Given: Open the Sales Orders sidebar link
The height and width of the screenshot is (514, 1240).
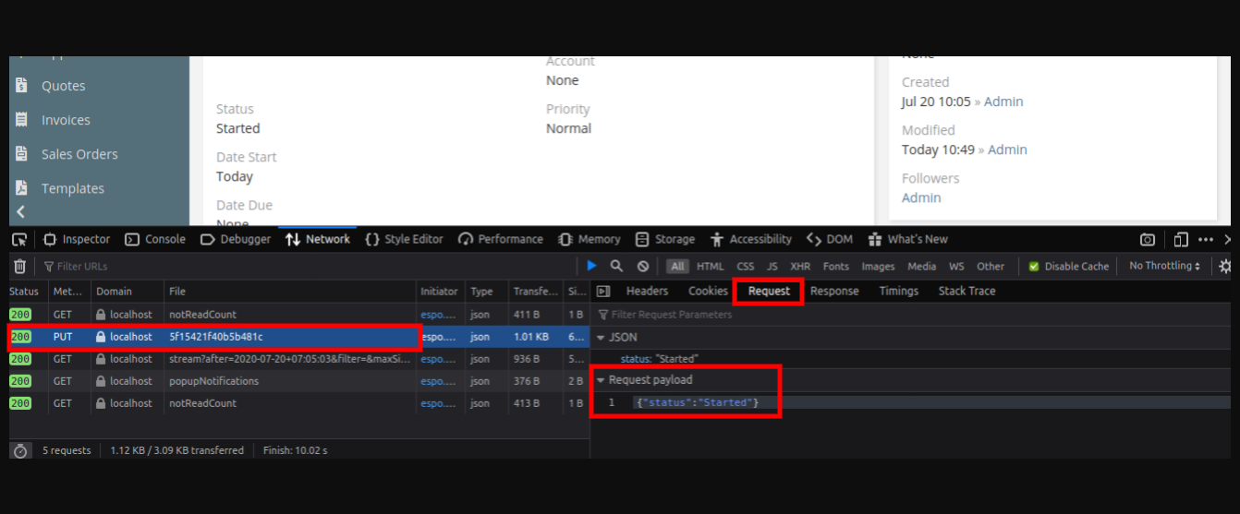Looking at the screenshot, I should pyautogui.click(x=79, y=154).
